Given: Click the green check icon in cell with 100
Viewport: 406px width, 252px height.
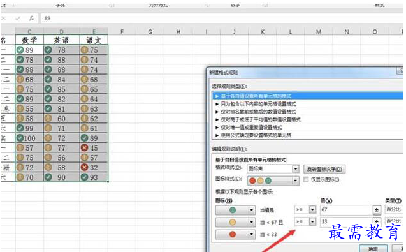Looking at the screenshot, I should [20, 138].
